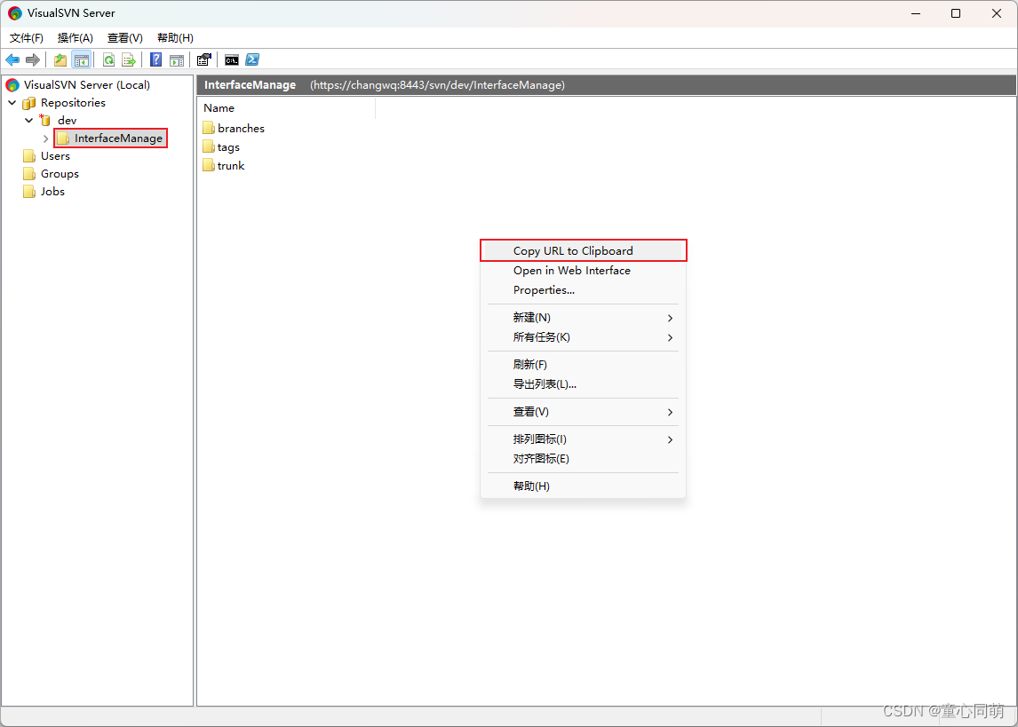Select InterfaceManage in the tree
Screen dimensions: 1018x727
(118, 138)
